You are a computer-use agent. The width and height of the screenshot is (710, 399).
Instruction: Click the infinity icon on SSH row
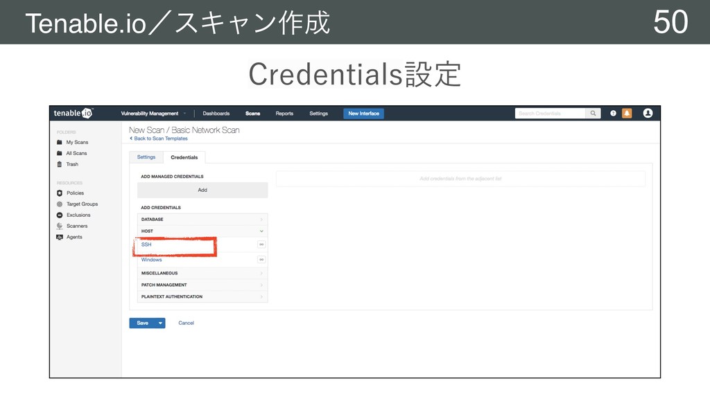pos(261,245)
